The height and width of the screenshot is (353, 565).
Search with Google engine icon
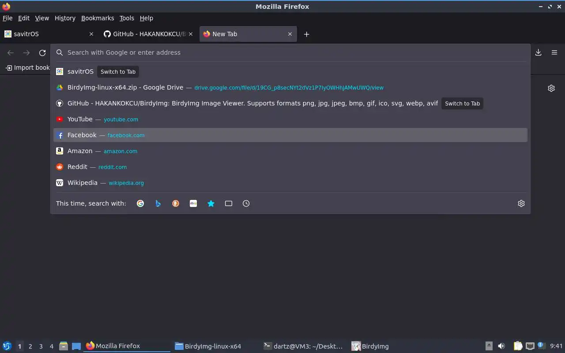pyautogui.click(x=140, y=203)
